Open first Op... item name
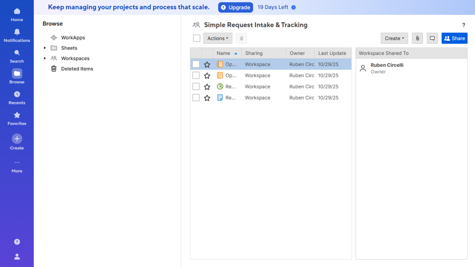Viewport: 475px width, 267px height. 231,64
